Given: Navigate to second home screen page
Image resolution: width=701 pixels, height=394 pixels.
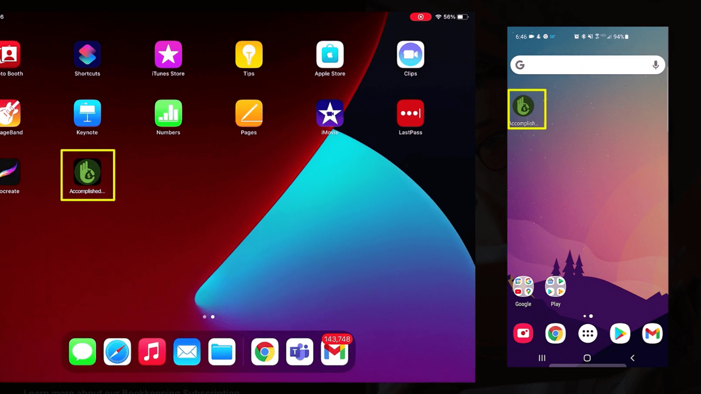Looking at the screenshot, I should (212, 316).
